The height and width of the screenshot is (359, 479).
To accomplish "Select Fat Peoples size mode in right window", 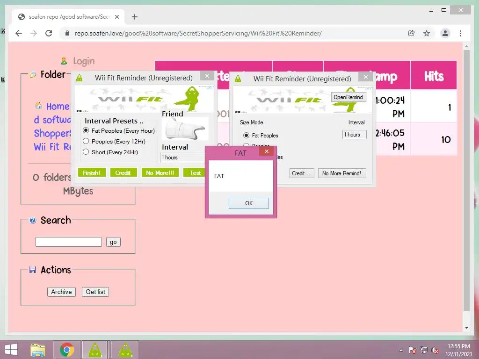I will [x=261, y=135].
